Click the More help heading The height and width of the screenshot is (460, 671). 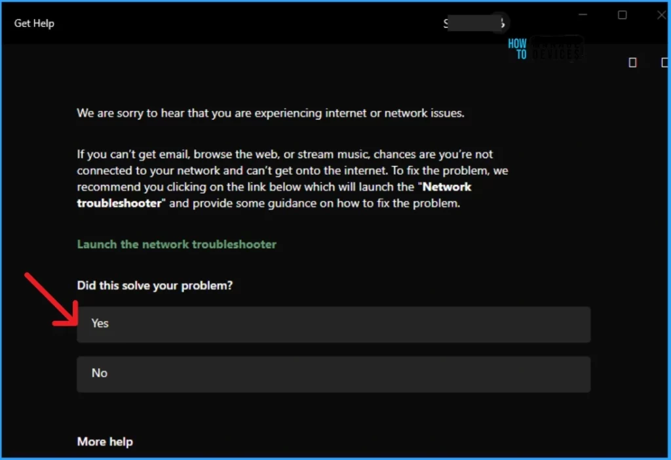(105, 442)
